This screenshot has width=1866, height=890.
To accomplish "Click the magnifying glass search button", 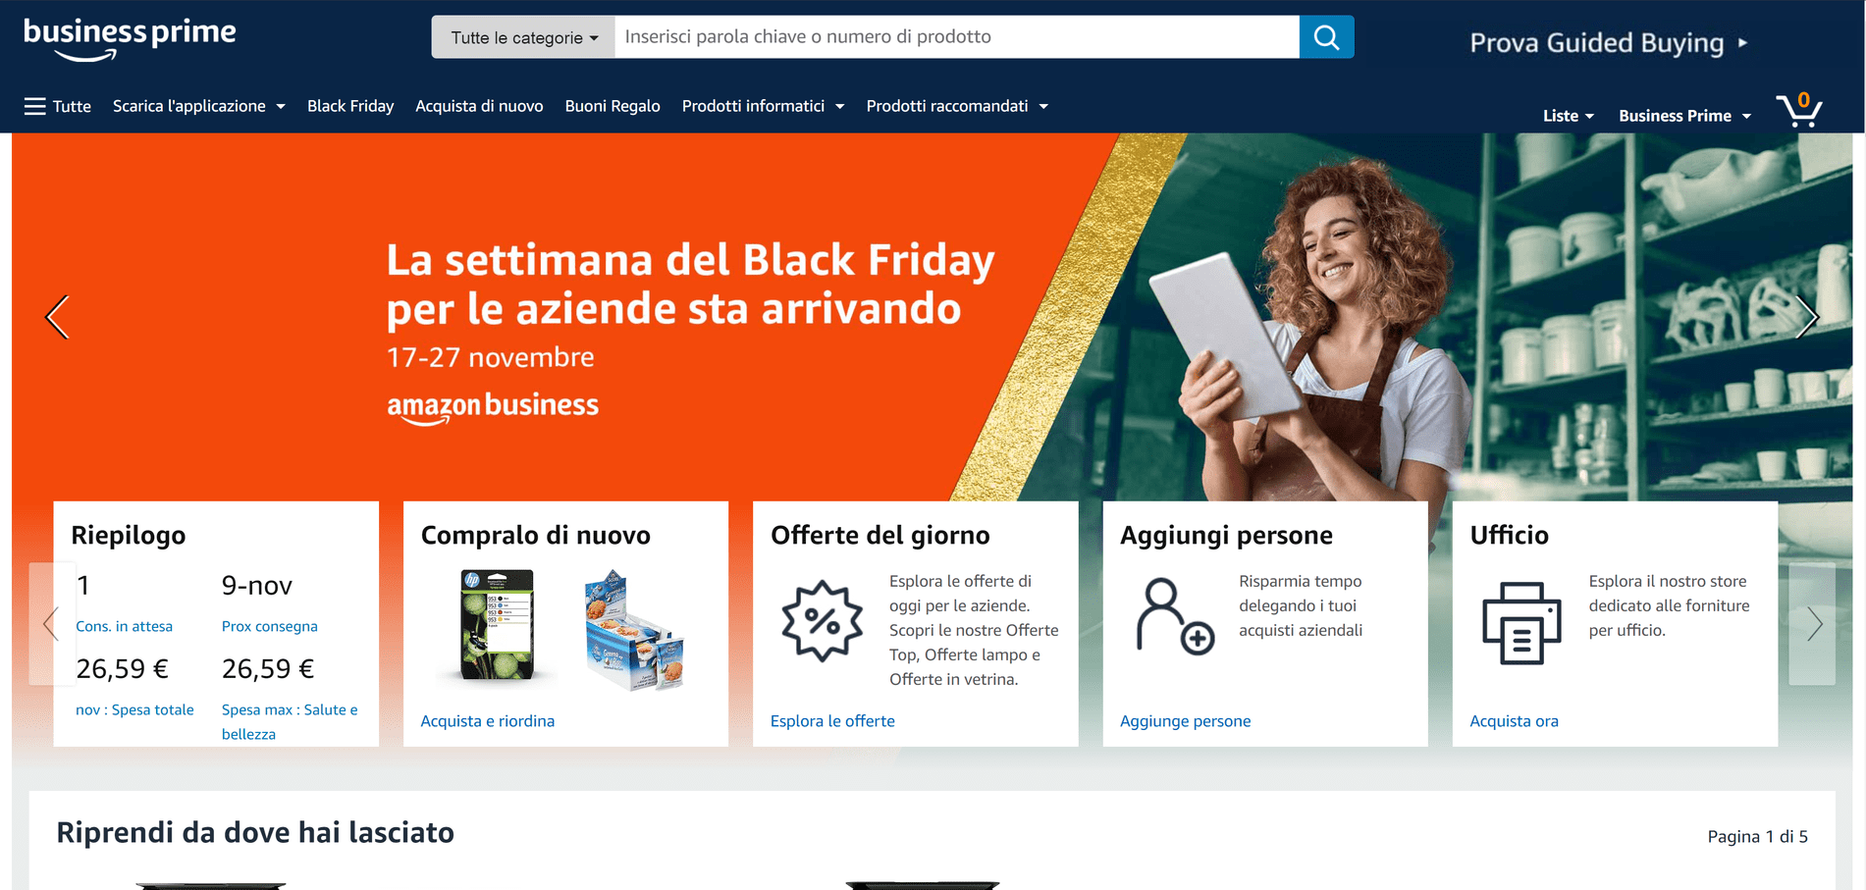I will click(x=1326, y=37).
